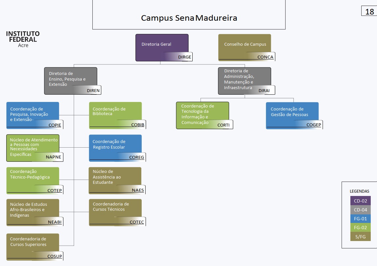377x266 pixels.
Task: Click Coordenadoria de Cursos Superiores box
Action: point(33,247)
